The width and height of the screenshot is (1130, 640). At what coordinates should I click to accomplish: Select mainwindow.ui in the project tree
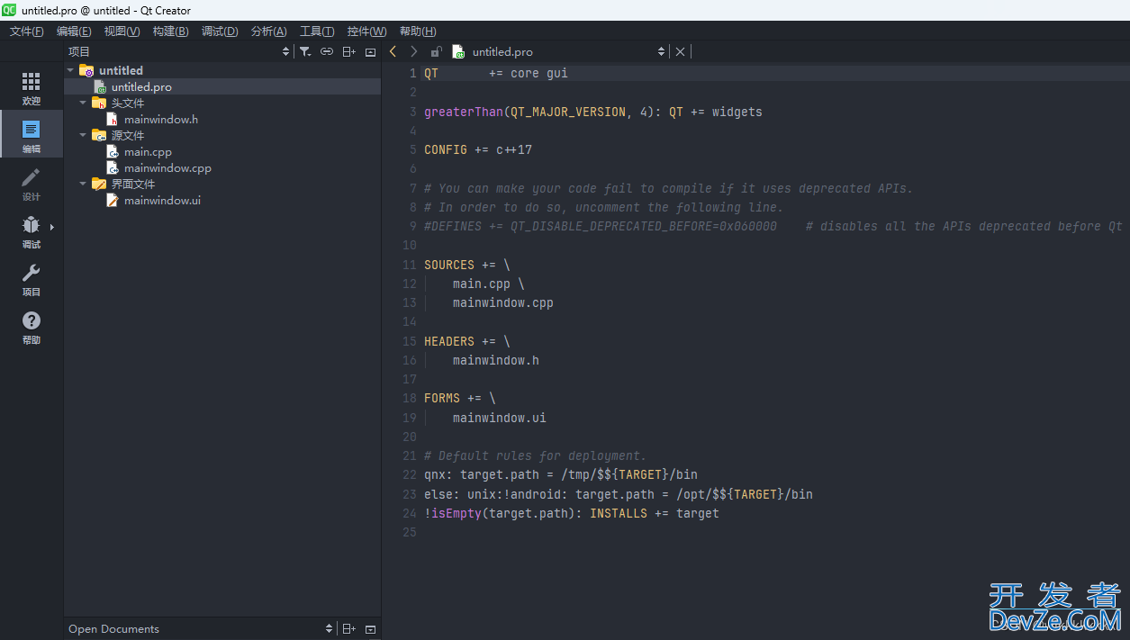coord(162,200)
